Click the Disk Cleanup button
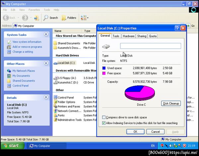199x156 pixels. (171, 103)
